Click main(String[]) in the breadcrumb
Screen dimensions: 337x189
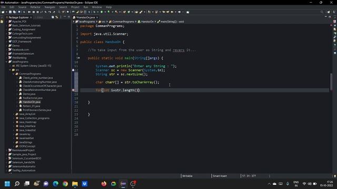click(x=172, y=22)
